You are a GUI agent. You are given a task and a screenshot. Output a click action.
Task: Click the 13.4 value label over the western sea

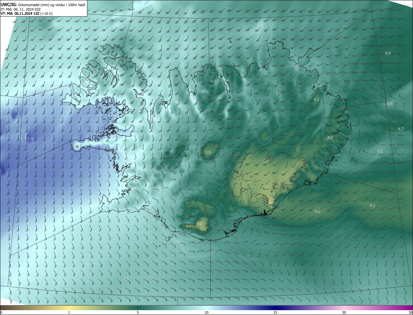[x=29, y=139]
